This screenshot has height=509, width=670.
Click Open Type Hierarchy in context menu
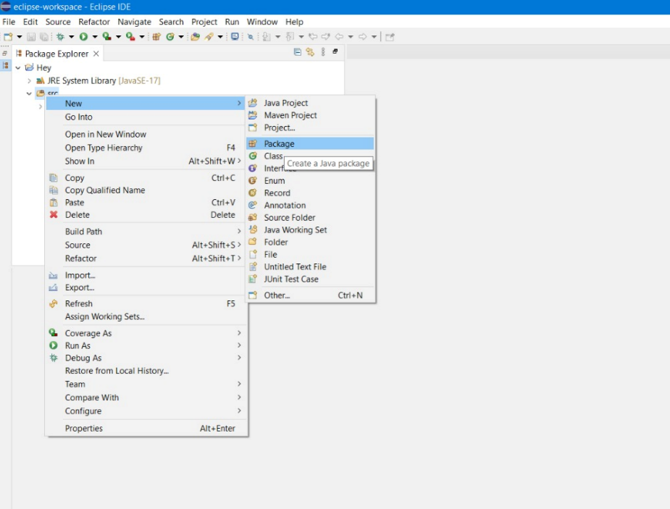(146, 148)
